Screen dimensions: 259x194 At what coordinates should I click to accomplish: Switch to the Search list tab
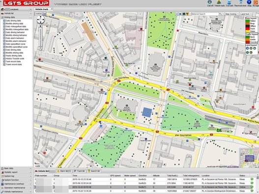point(94,171)
